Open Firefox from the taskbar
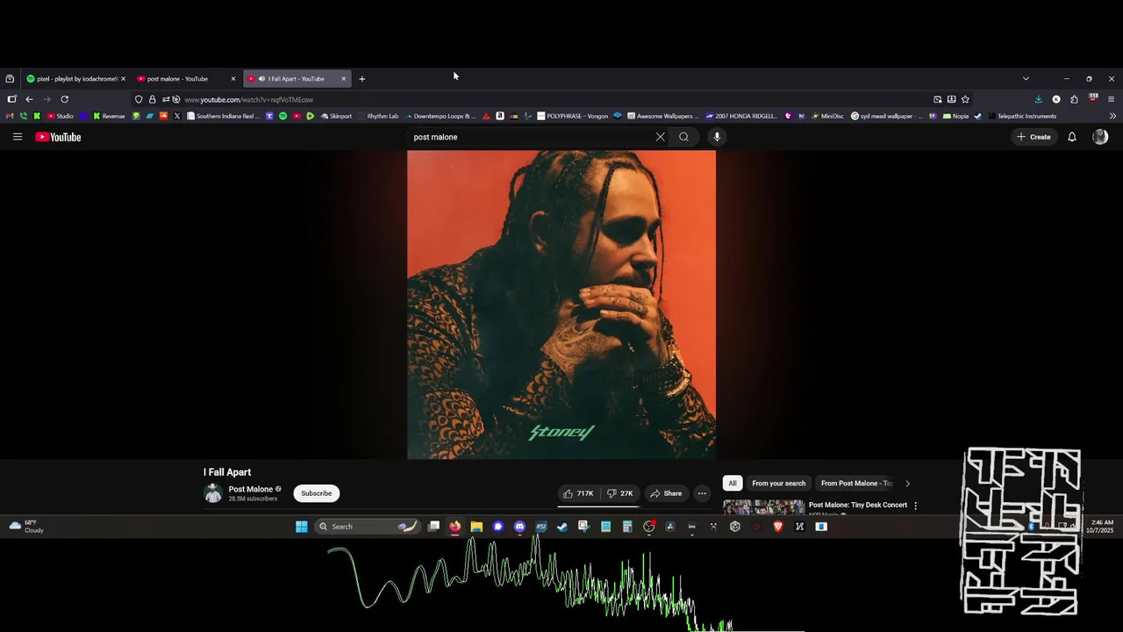1123x632 pixels. point(454,527)
